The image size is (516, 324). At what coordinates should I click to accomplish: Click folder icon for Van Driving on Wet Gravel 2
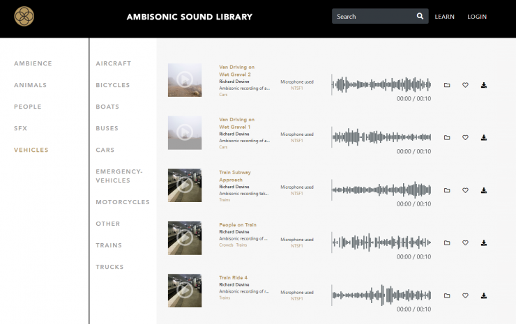tap(447, 85)
